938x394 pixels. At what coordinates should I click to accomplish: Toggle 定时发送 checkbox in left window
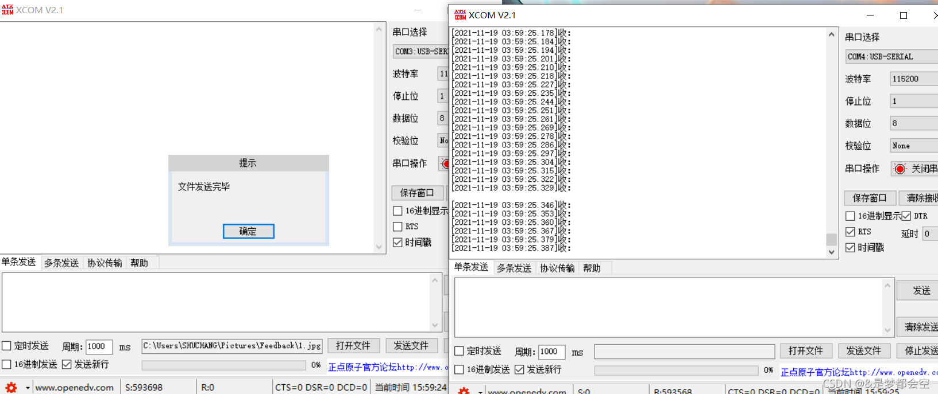tap(7, 346)
